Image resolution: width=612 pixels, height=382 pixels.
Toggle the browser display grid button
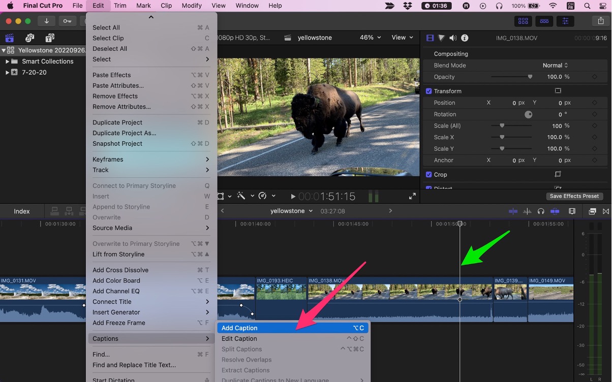(523, 21)
